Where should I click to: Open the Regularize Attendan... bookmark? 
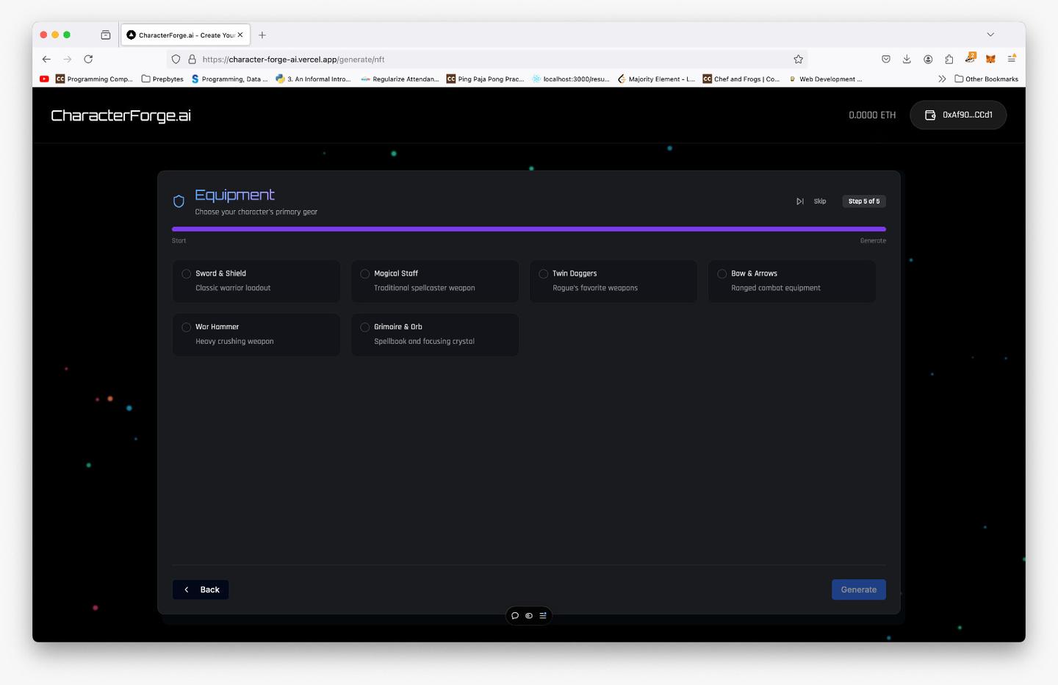click(x=400, y=79)
